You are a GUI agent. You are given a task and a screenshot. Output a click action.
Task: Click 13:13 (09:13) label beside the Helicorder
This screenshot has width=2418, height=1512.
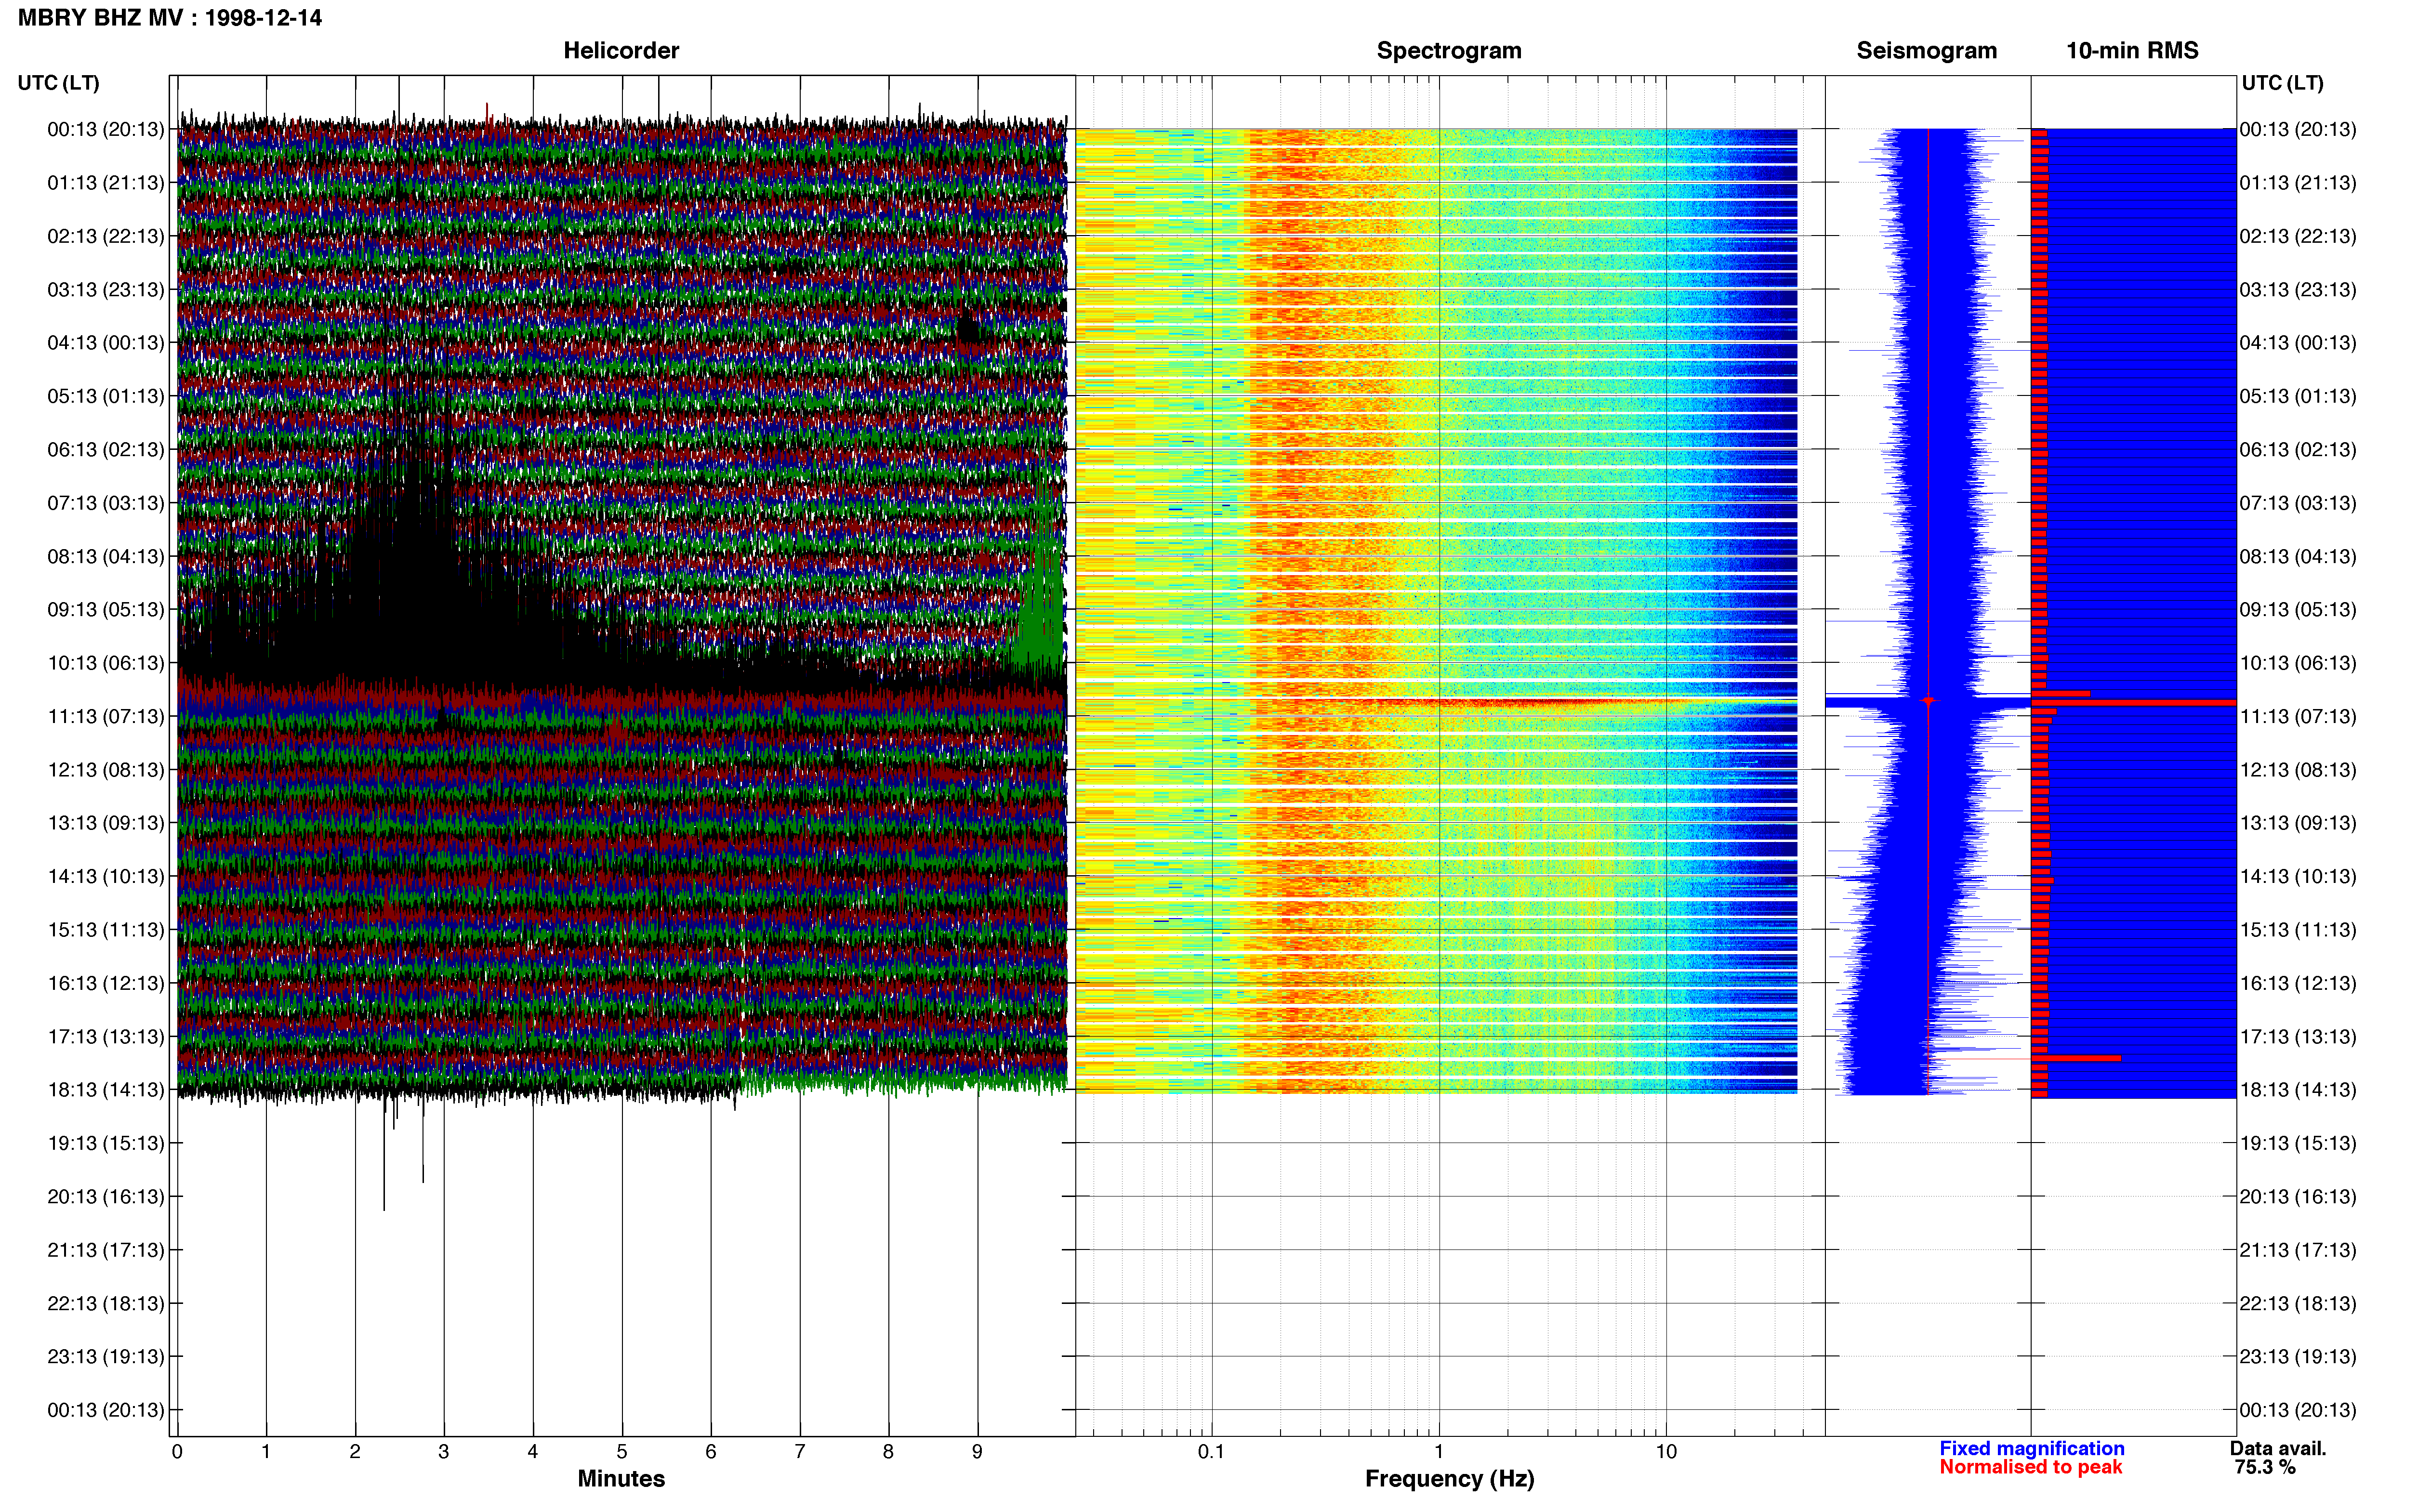click(106, 823)
